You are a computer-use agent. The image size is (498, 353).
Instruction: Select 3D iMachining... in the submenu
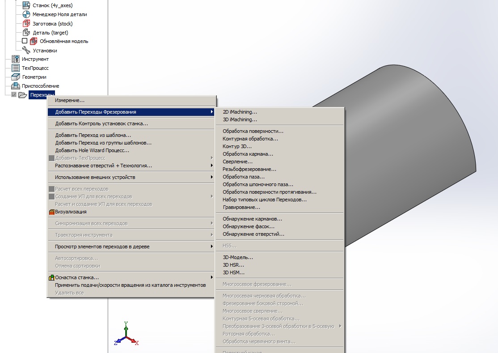[279, 119]
